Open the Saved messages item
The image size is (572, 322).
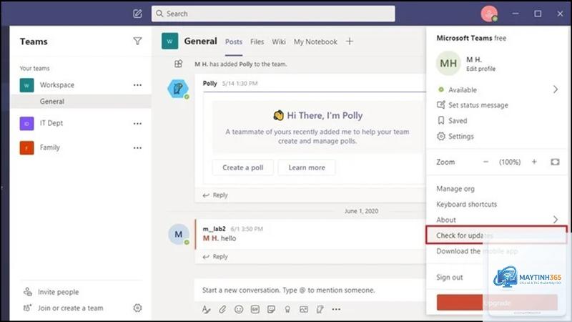click(x=458, y=120)
